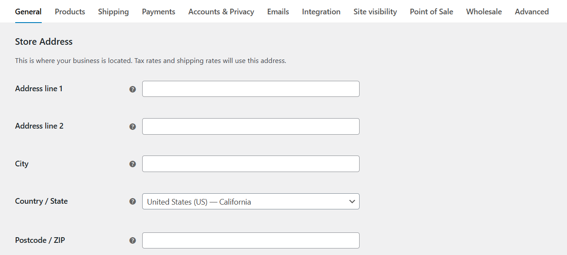Image resolution: width=567 pixels, height=255 pixels.
Task: Click the Address line 2 input box
Action: coord(250,126)
